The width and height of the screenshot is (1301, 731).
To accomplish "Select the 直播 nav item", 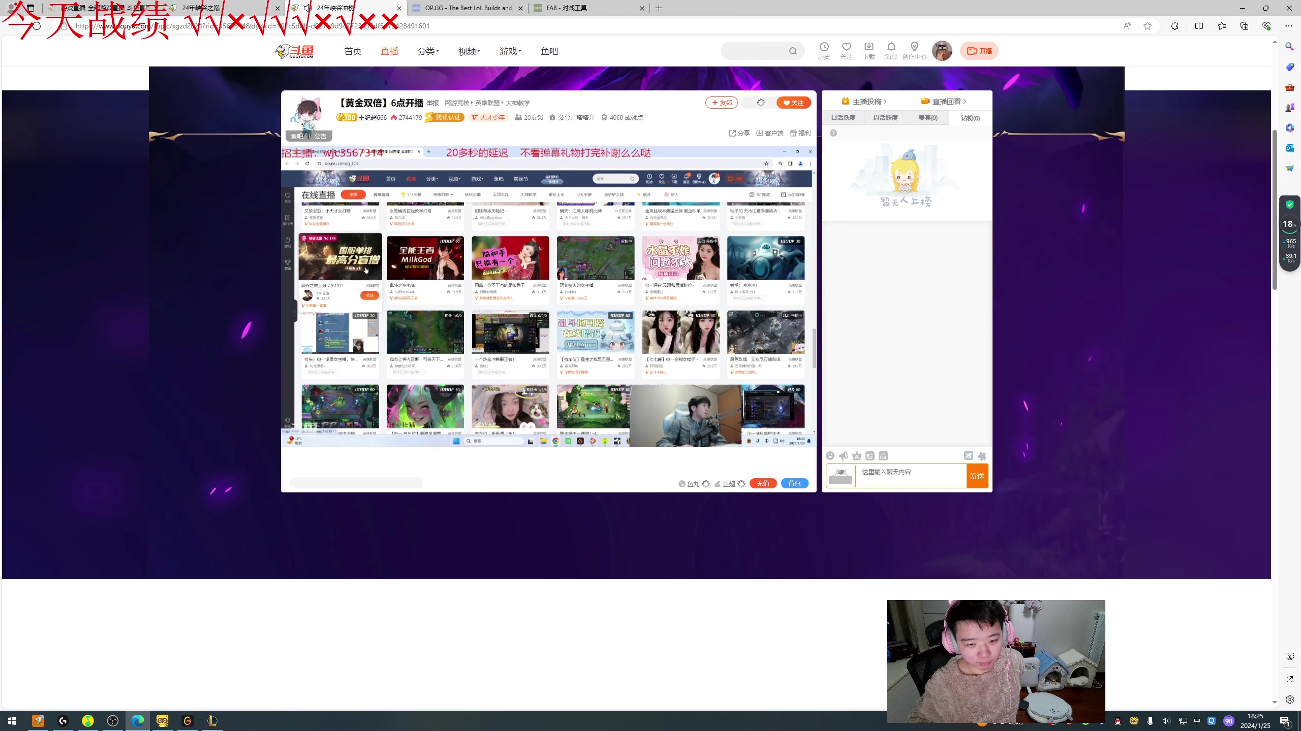I will point(389,51).
